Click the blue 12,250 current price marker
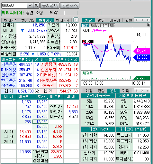The width and height of the screenshot is (153, 164). coord(141,57)
